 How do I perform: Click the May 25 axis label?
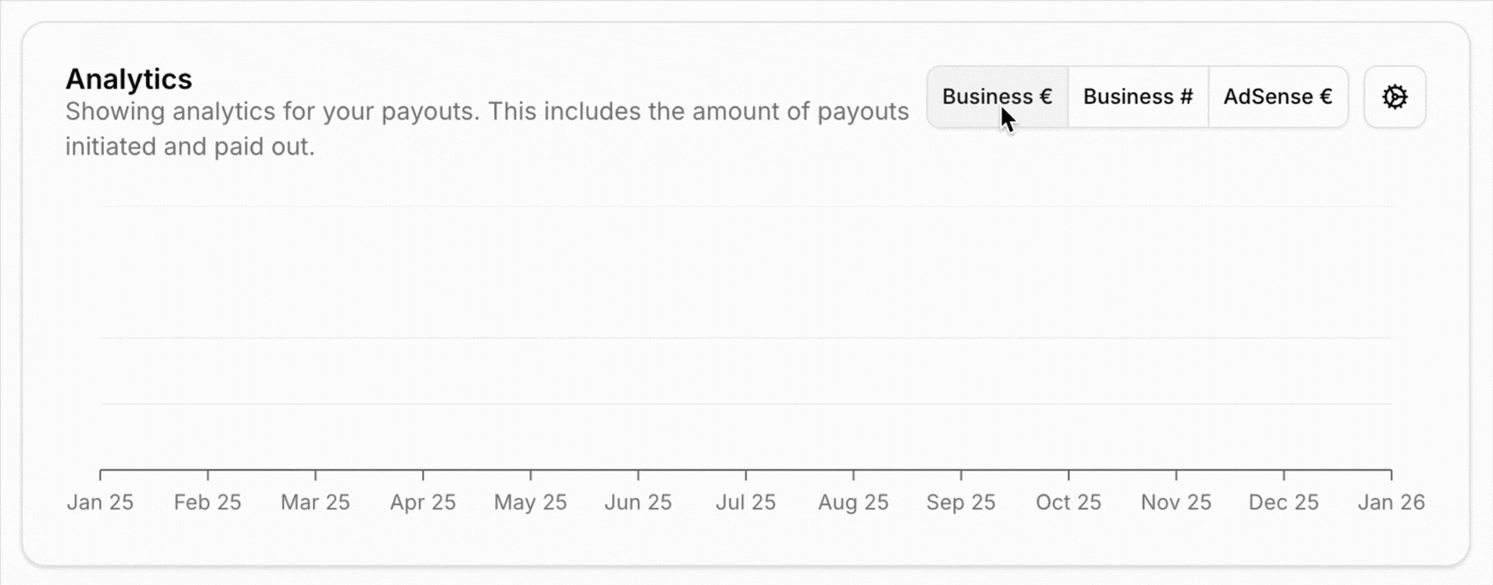tap(530, 502)
